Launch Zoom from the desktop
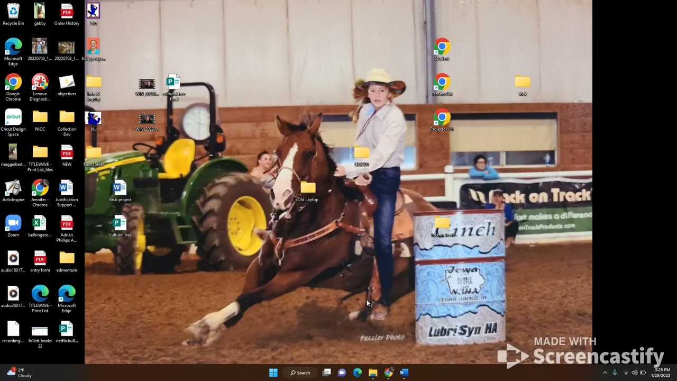Viewport: 677px width, 381px height. click(13, 226)
